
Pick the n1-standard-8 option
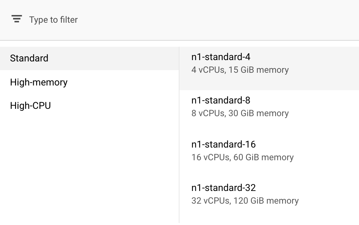(x=221, y=100)
